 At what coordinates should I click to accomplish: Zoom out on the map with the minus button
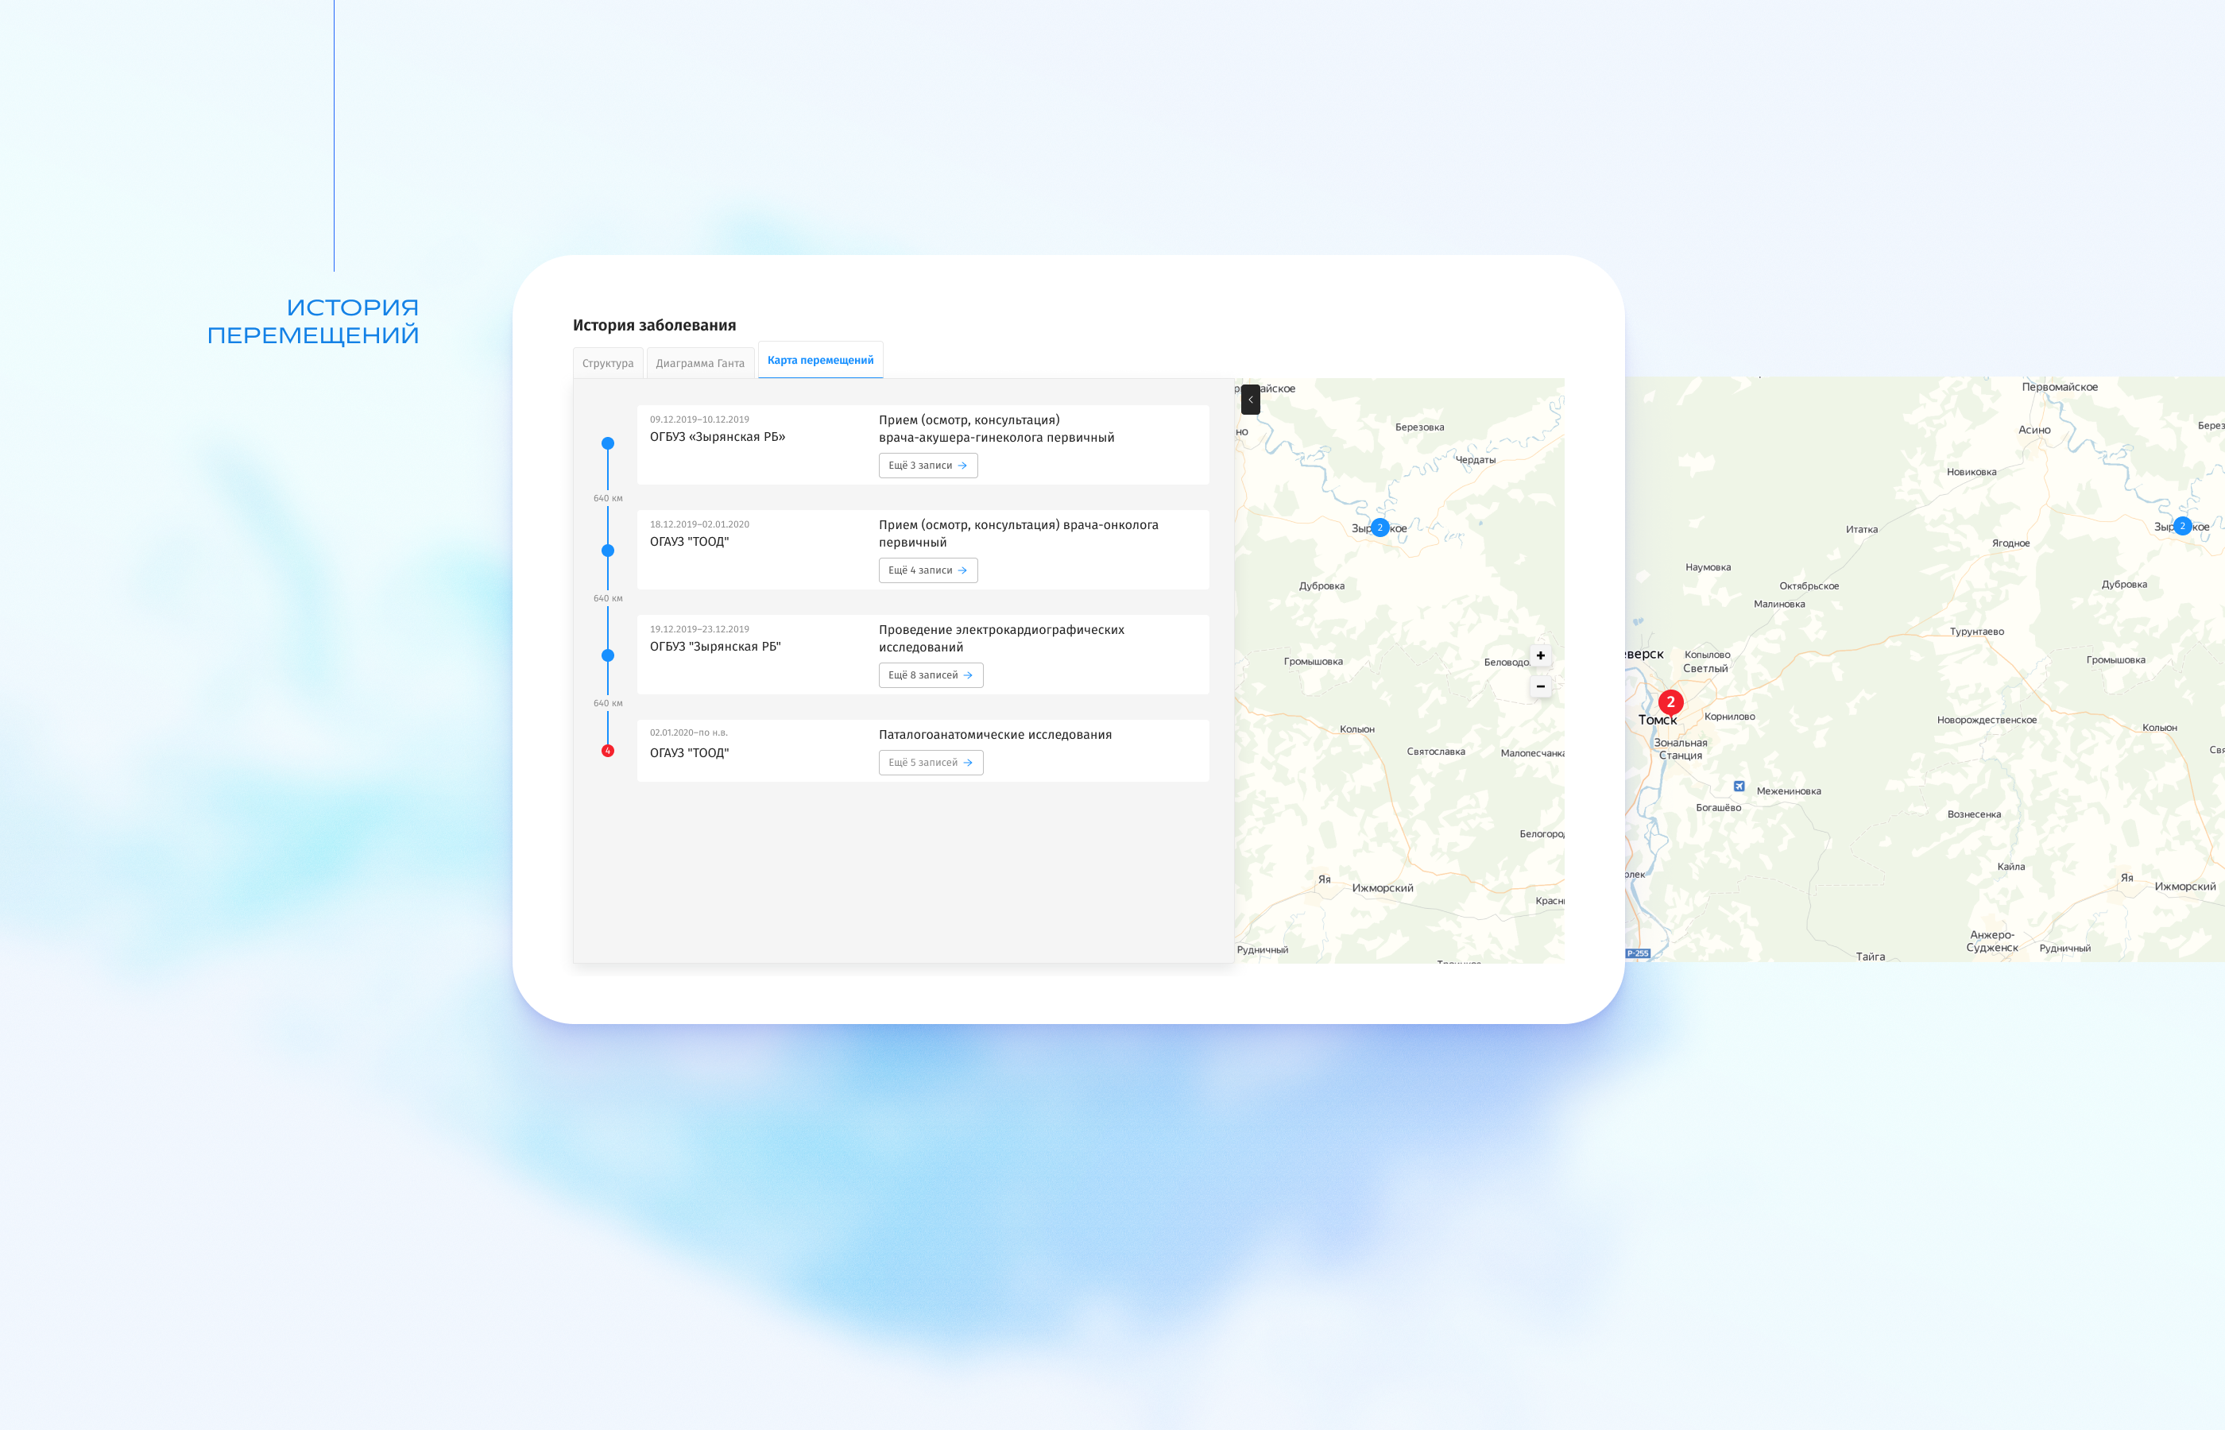tap(1541, 686)
